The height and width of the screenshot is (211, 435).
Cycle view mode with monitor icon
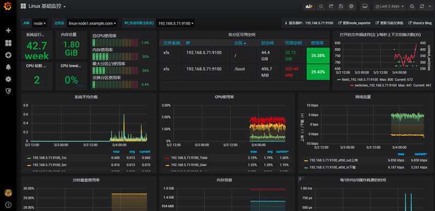pos(365,7)
